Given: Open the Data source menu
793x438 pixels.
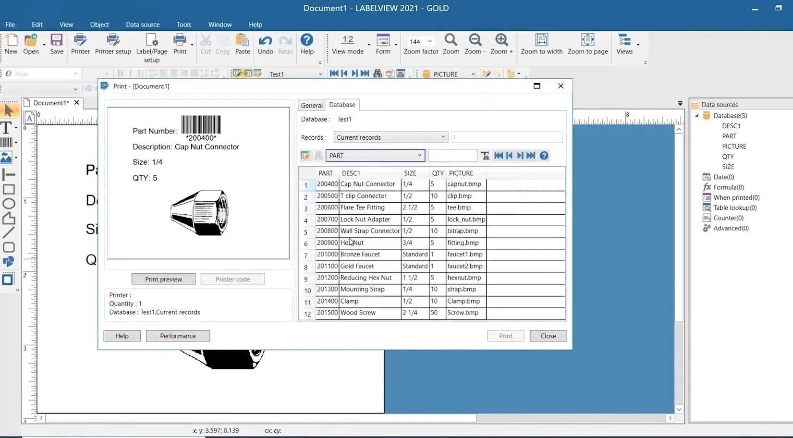Looking at the screenshot, I should pos(143,24).
